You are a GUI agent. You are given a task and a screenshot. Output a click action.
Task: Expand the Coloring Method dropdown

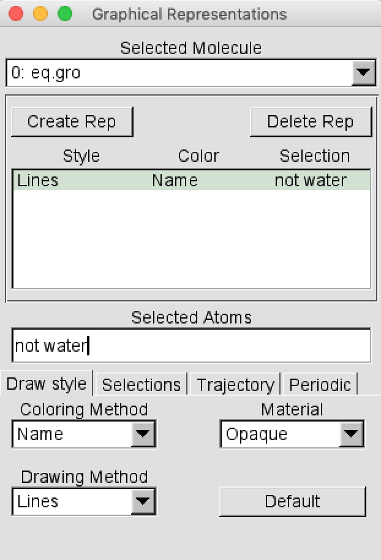142,434
